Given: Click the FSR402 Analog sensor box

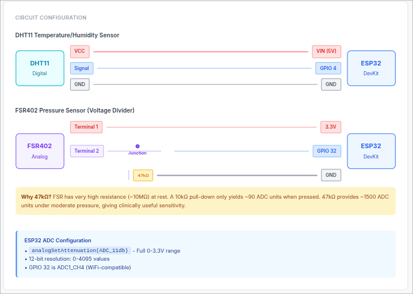Looking at the screenshot, I should pyautogui.click(x=40, y=151).
